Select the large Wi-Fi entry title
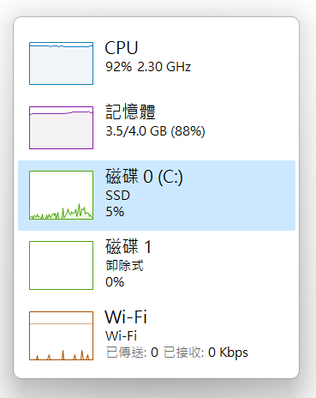316x398 pixels. (126, 317)
